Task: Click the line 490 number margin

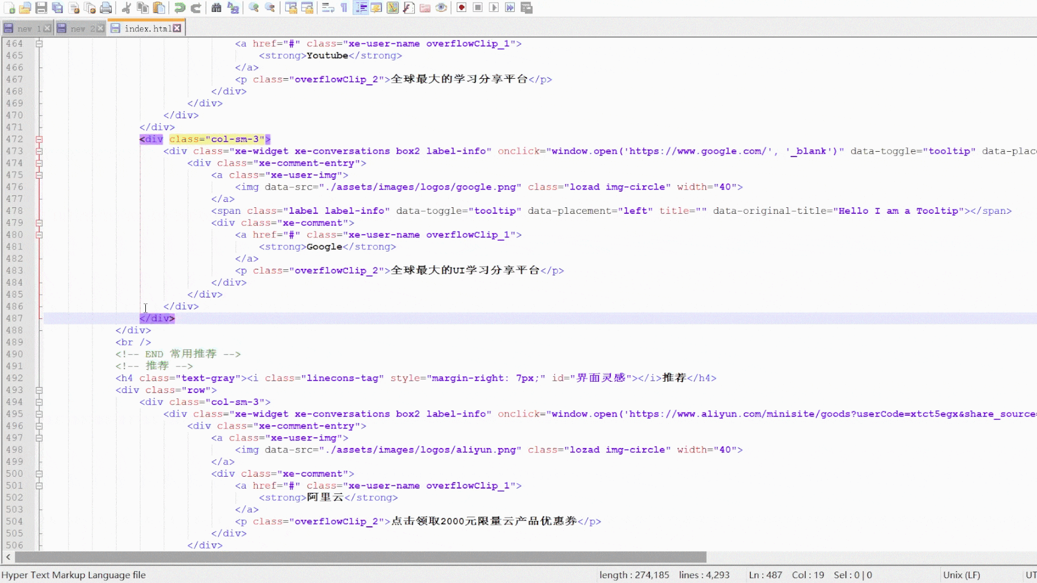Action: pos(15,354)
